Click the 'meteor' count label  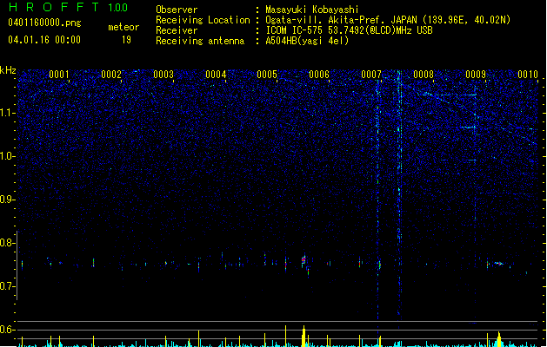(x=123, y=27)
